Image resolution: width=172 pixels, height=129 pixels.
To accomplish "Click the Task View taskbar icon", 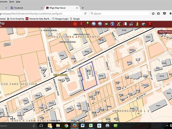I will pos(41,126).
